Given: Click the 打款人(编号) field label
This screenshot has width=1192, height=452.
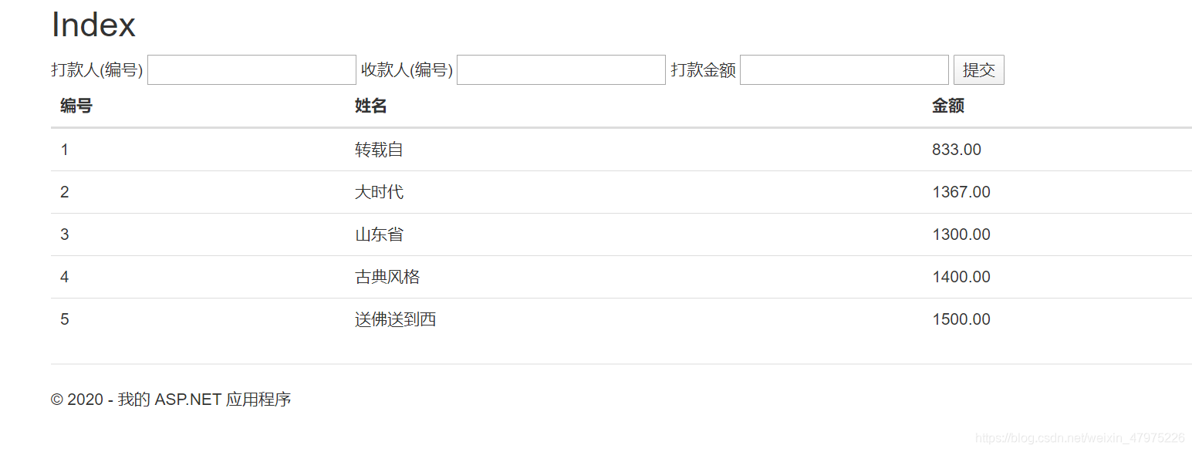Looking at the screenshot, I should coord(96,69).
